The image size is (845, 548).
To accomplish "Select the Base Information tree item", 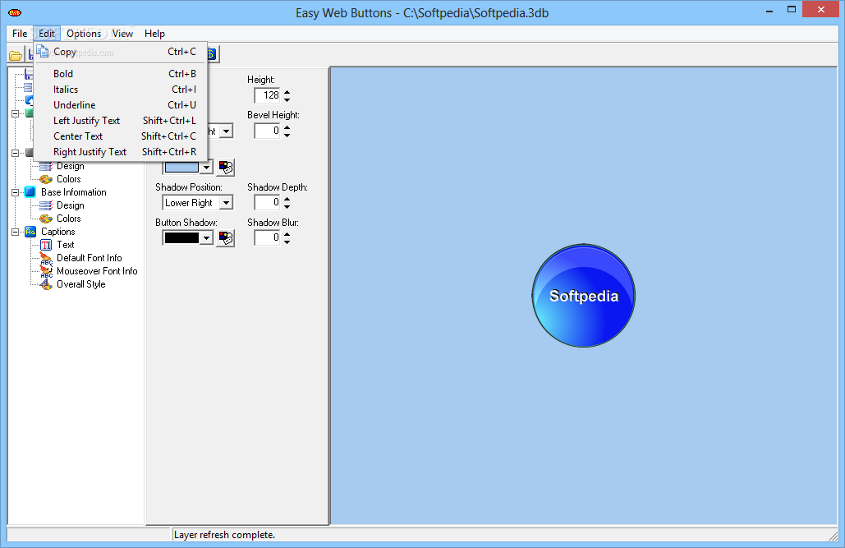I will pyautogui.click(x=74, y=192).
